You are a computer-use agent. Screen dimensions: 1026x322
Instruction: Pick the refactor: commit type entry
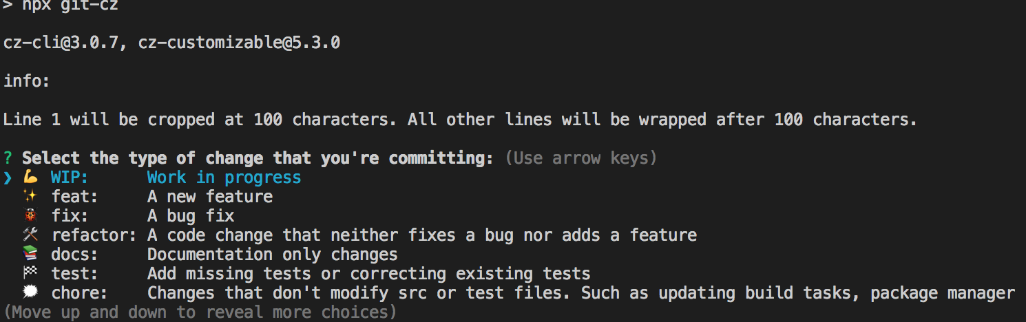[x=94, y=235]
